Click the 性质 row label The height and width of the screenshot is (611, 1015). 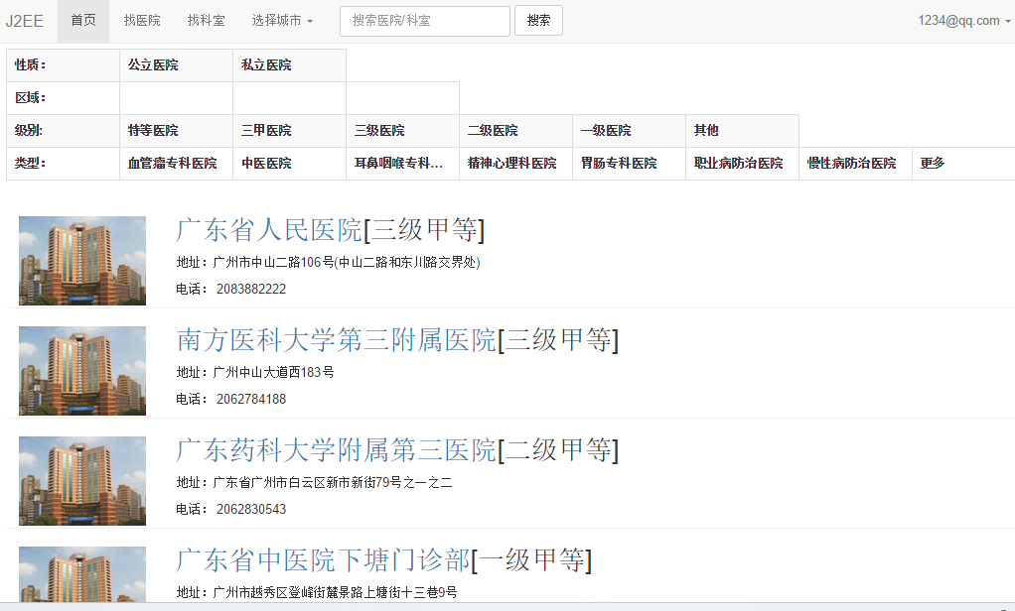click(x=31, y=64)
